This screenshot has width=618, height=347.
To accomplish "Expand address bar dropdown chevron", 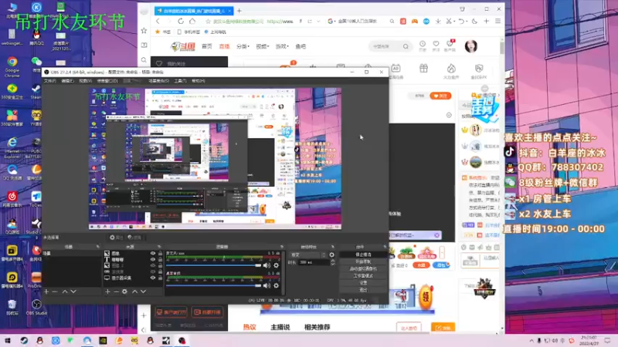I will point(318,22).
